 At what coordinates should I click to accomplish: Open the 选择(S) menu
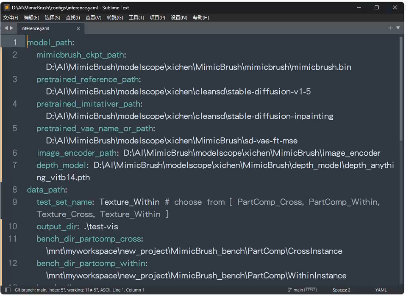pos(52,18)
